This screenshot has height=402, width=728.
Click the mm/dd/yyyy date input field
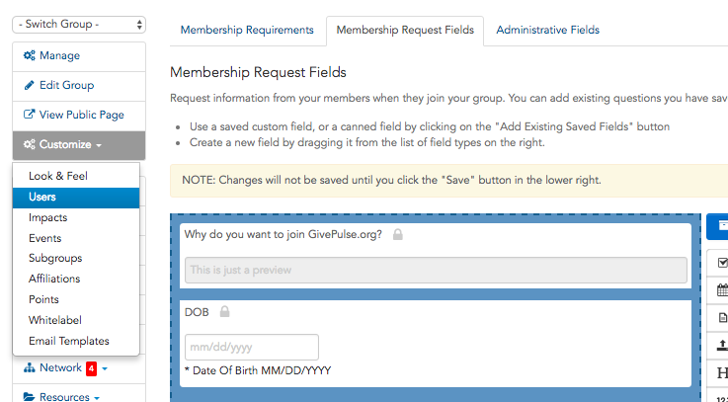[x=252, y=348]
